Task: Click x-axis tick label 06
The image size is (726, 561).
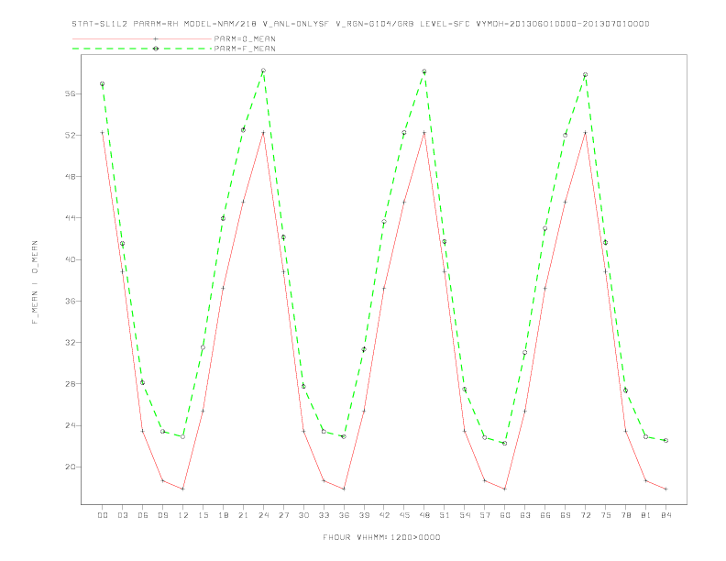Action: (143, 515)
